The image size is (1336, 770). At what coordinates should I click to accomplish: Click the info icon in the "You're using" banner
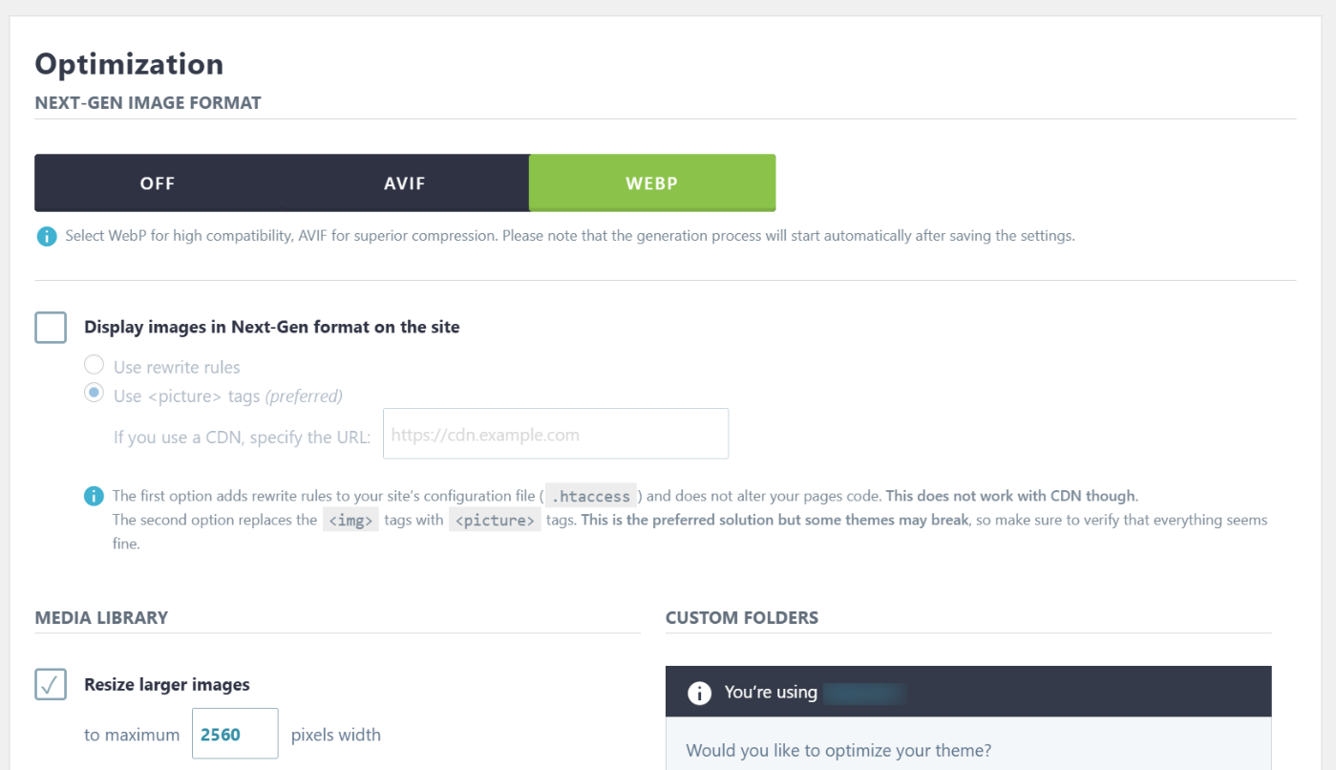point(699,693)
